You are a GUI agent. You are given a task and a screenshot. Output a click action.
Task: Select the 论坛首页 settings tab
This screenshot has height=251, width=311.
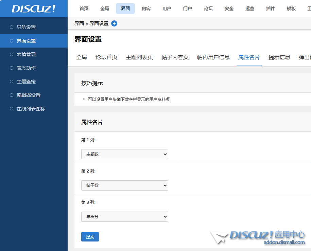[x=106, y=57]
